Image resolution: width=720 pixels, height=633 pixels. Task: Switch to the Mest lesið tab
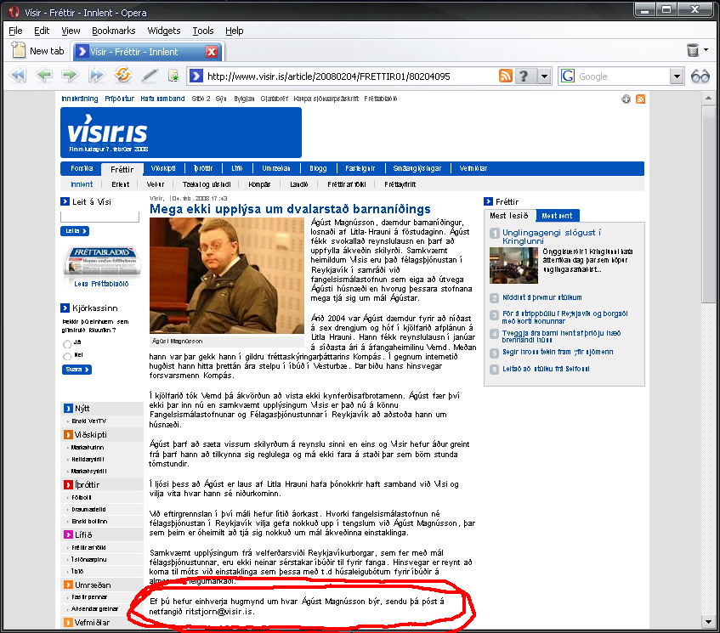(x=509, y=215)
